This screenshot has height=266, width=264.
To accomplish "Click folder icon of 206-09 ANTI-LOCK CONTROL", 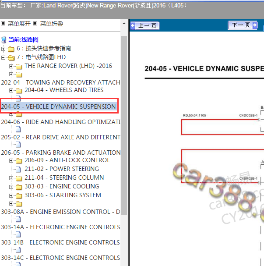I will pos(19,161).
